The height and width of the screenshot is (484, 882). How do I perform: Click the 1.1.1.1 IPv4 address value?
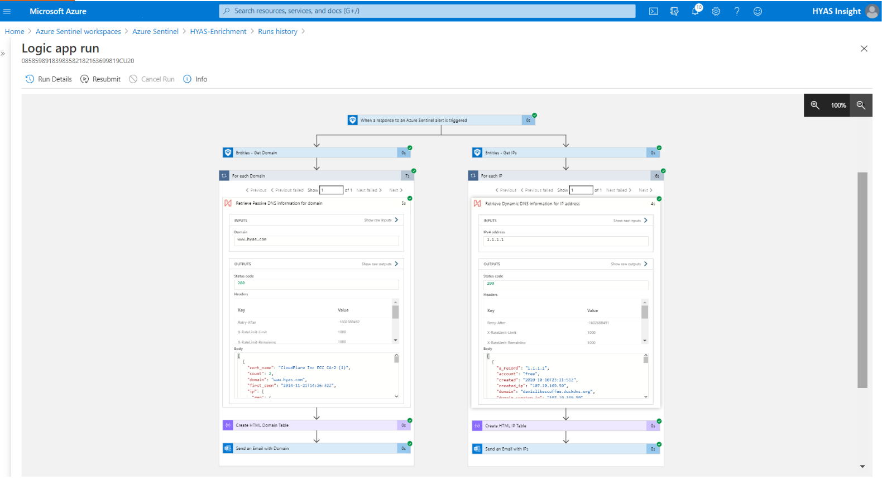[566, 240]
